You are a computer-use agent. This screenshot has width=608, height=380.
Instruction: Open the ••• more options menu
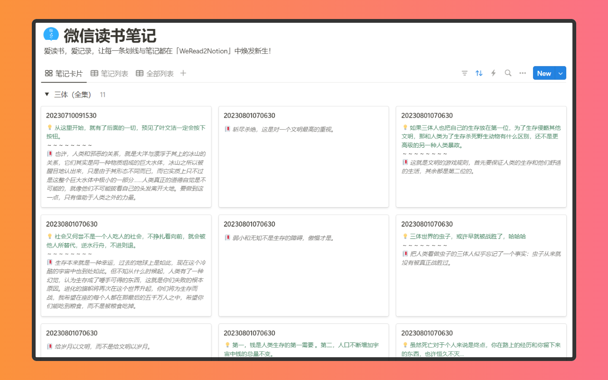(x=522, y=73)
